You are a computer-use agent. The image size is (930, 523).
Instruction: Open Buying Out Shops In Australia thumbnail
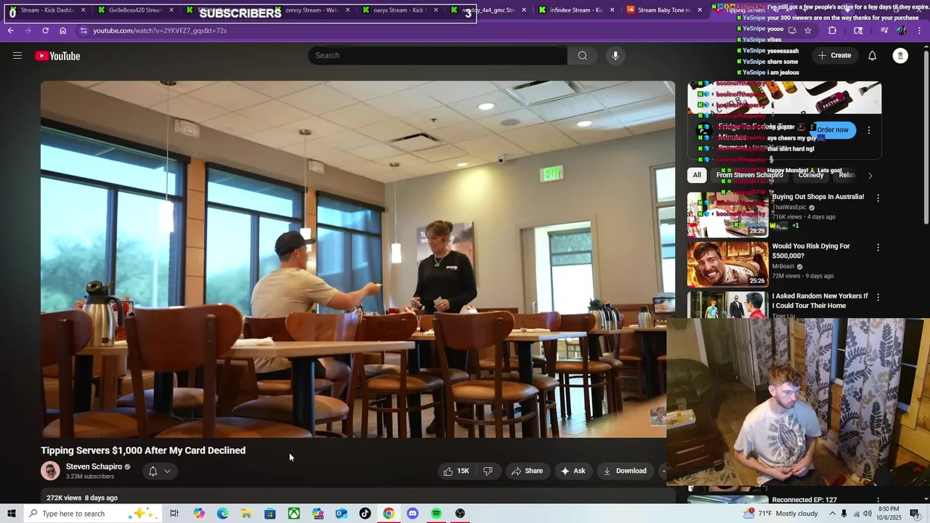click(727, 215)
